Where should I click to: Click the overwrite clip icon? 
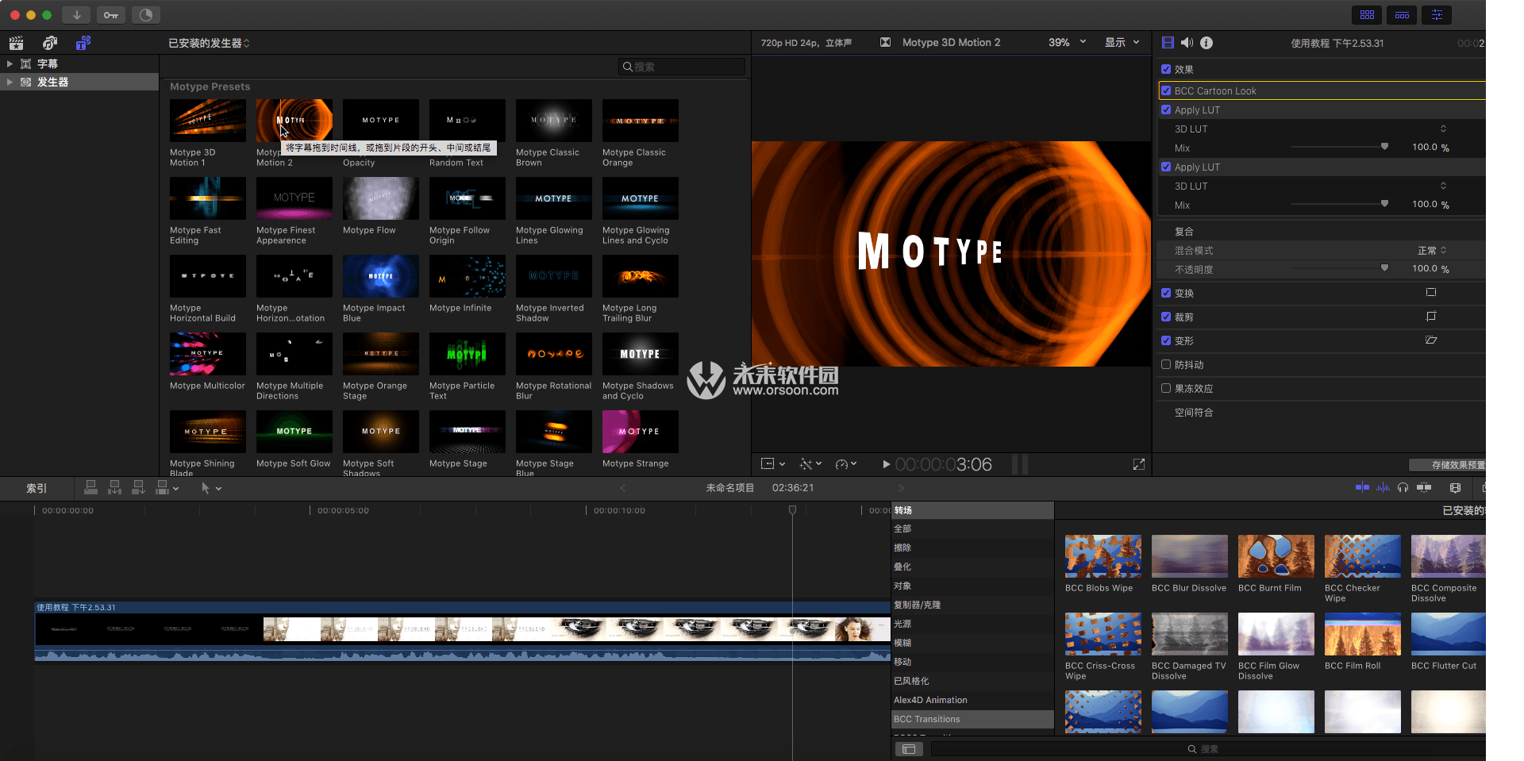(x=162, y=487)
